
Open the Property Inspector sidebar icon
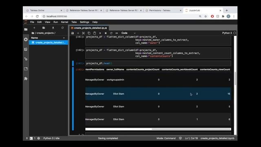click(x=26, y=59)
